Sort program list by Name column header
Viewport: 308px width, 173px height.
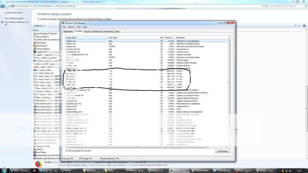click(x=46, y=30)
